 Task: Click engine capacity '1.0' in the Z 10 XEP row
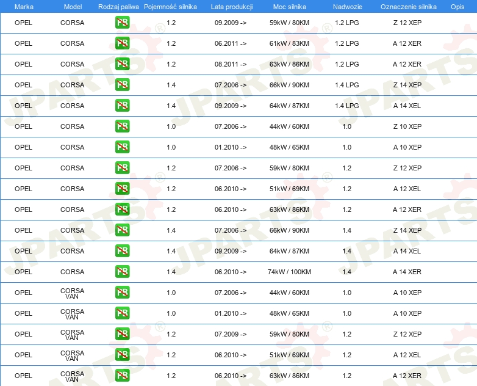click(x=171, y=126)
